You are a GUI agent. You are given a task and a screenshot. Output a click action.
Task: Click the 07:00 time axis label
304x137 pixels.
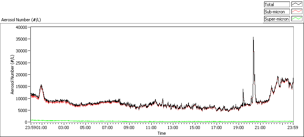(107, 128)
